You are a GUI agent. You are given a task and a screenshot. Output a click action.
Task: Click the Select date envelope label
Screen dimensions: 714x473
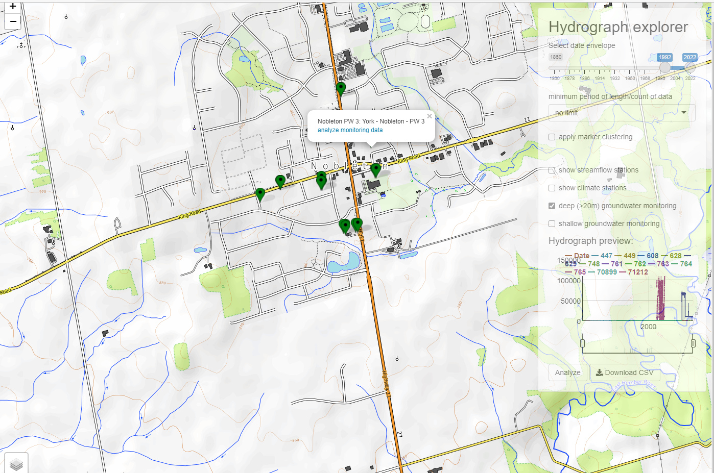coord(582,45)
